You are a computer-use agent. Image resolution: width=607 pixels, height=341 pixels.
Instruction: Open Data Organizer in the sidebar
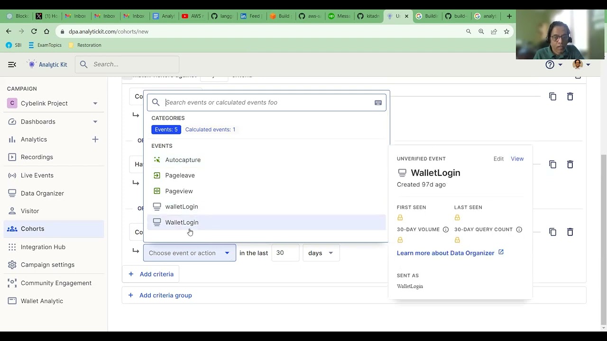coord(54,193)
